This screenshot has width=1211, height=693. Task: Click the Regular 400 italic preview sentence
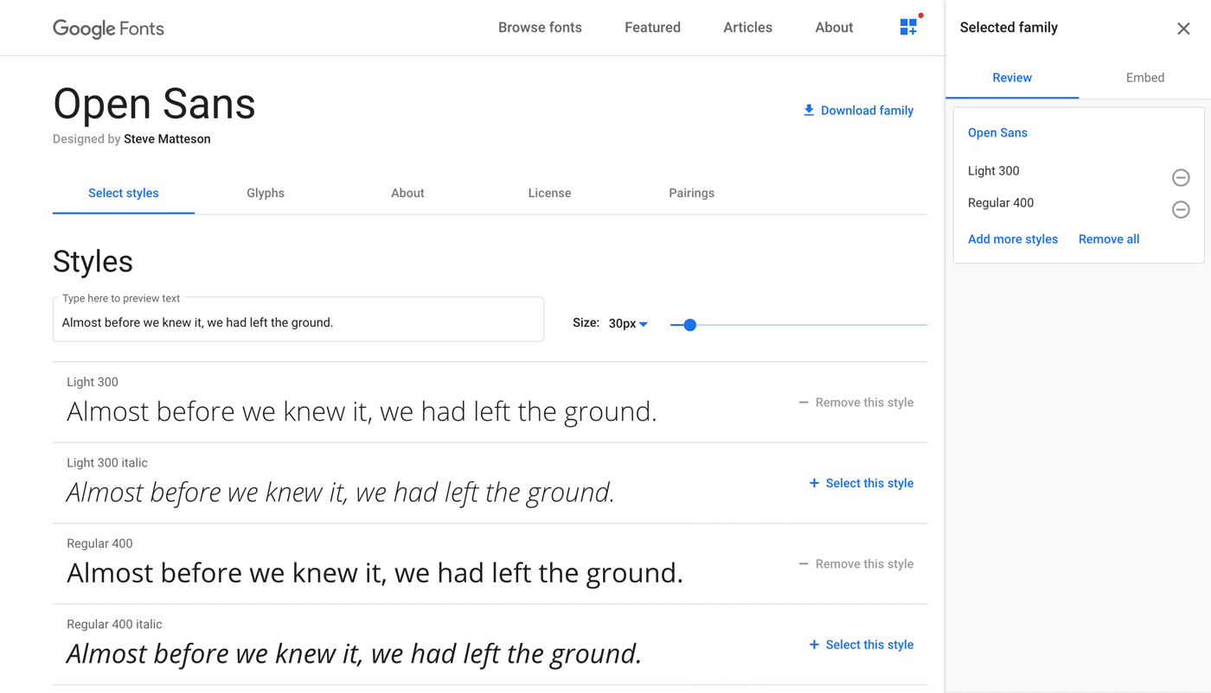pos(354,654)
